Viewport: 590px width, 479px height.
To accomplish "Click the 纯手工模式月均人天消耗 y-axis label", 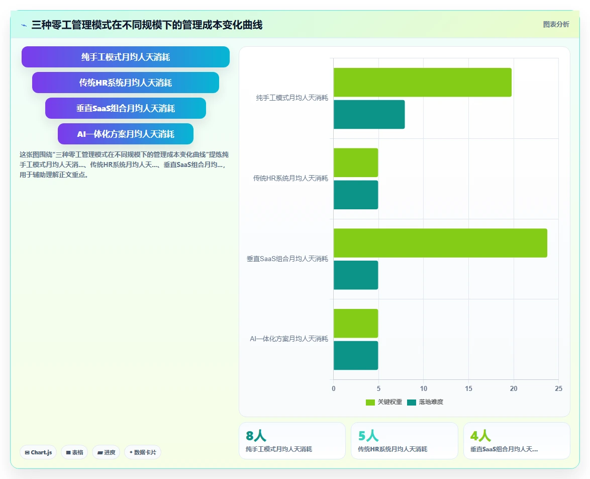I will coord(292,98).
